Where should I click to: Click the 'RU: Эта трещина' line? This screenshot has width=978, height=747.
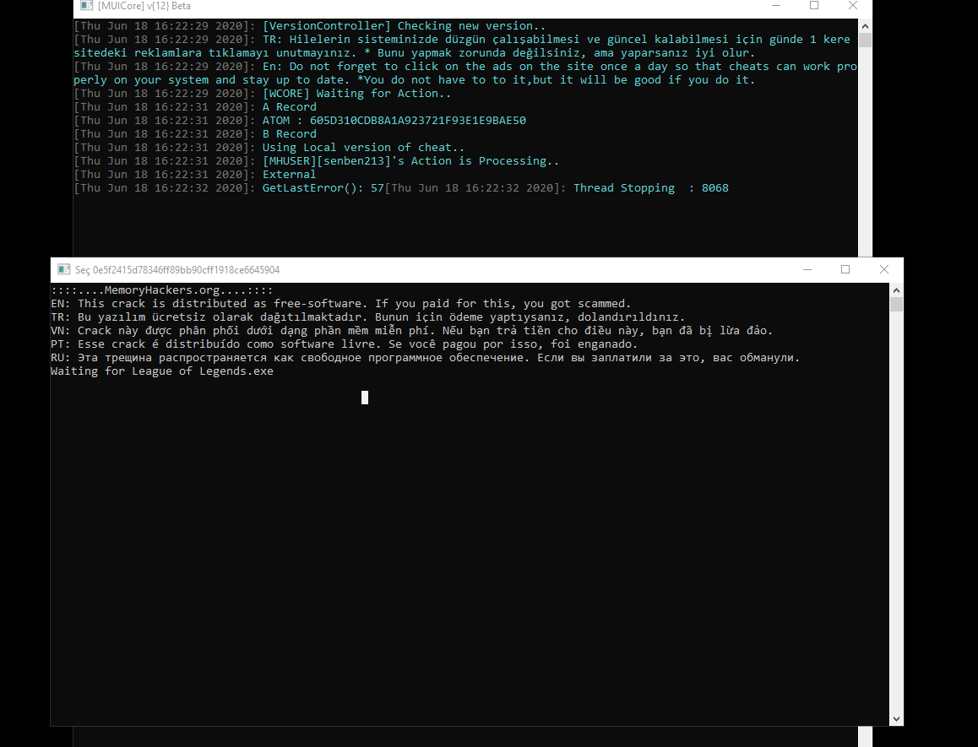click(425, 358)
